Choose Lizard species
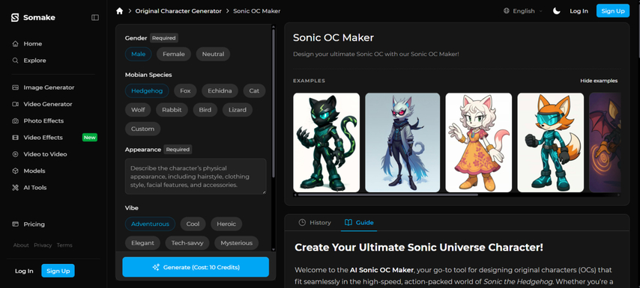The width and height of the screenshot is (640, 288). coord(238,109)
